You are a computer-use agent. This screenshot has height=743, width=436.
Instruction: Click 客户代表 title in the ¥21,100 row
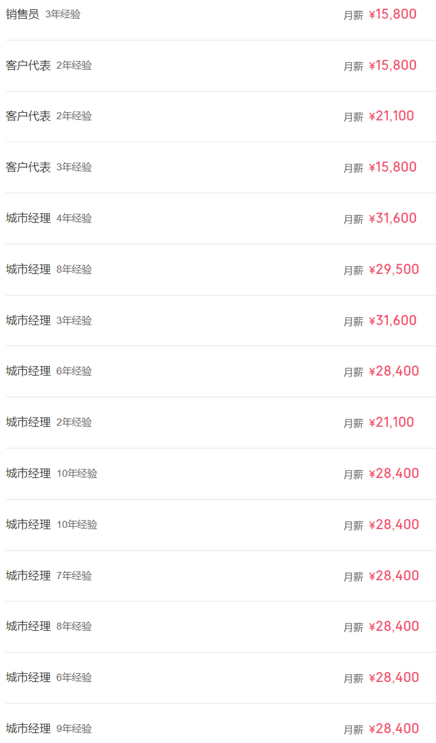29,116
